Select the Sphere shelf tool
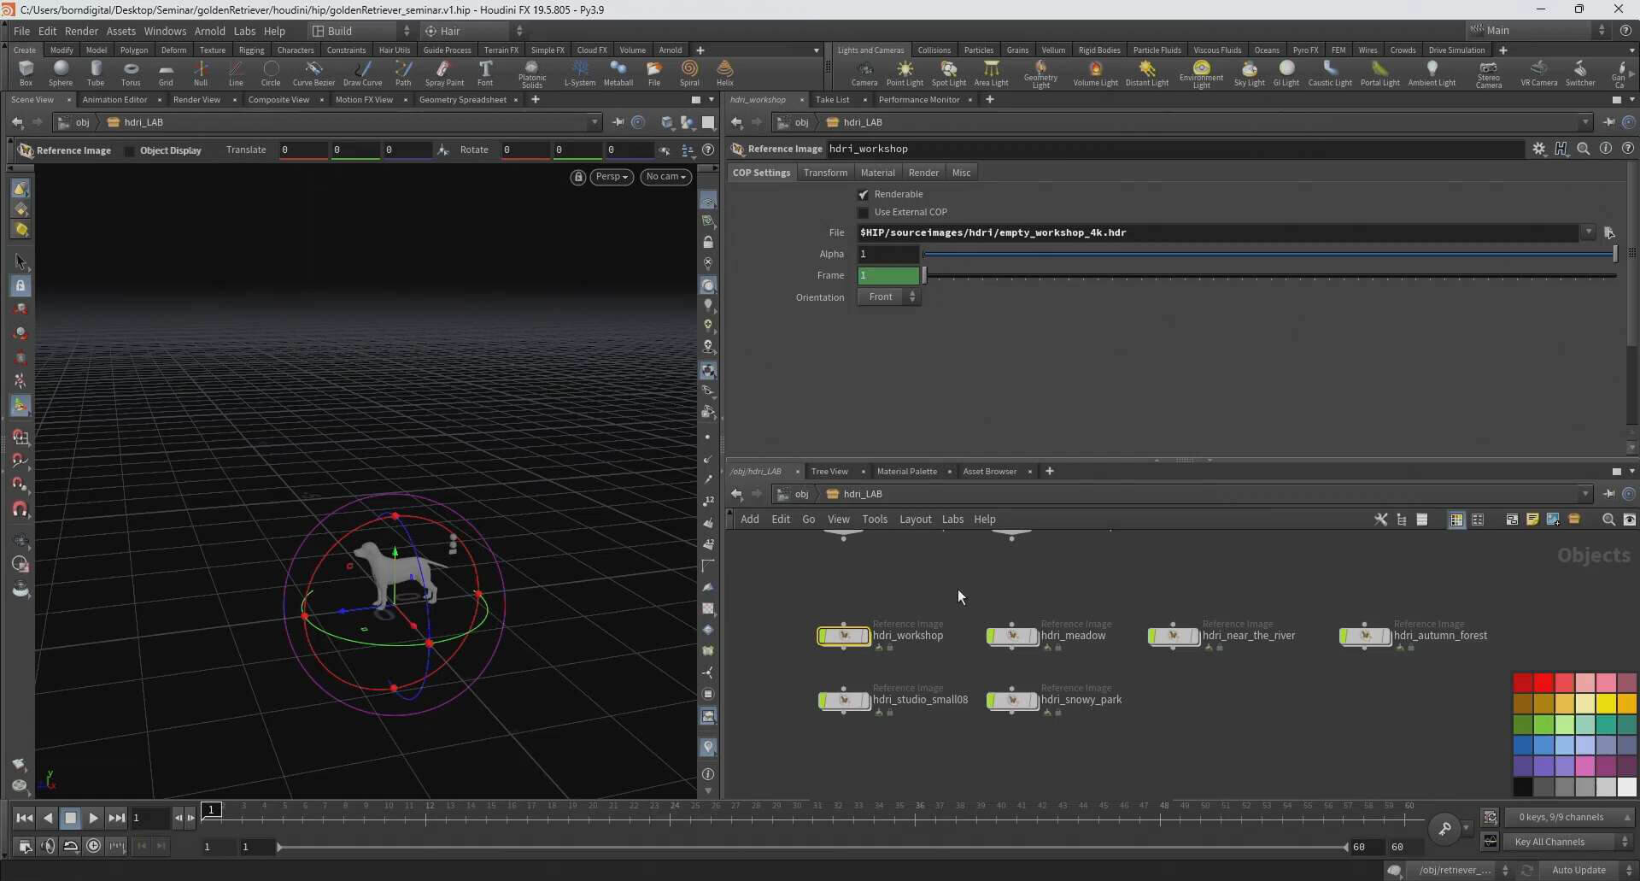Viewport: 1640px width, 881px height. [x=60, y=73]
